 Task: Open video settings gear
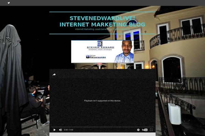[x=138, y=130]
